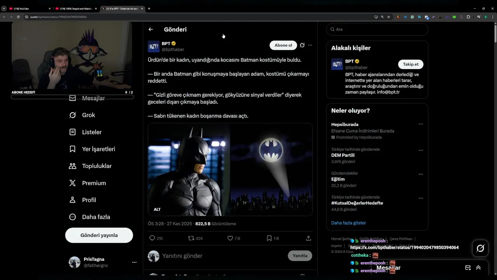
Task: Click the PrisTagna profile avatar
Action: point(75,262)
